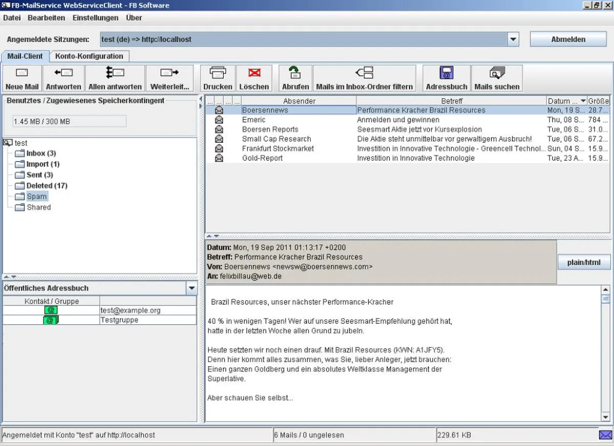Select the Spam folder
Image resolution: width=614 pixels, height=446 pixels.
pyautogui.click(x=36, y=196)
